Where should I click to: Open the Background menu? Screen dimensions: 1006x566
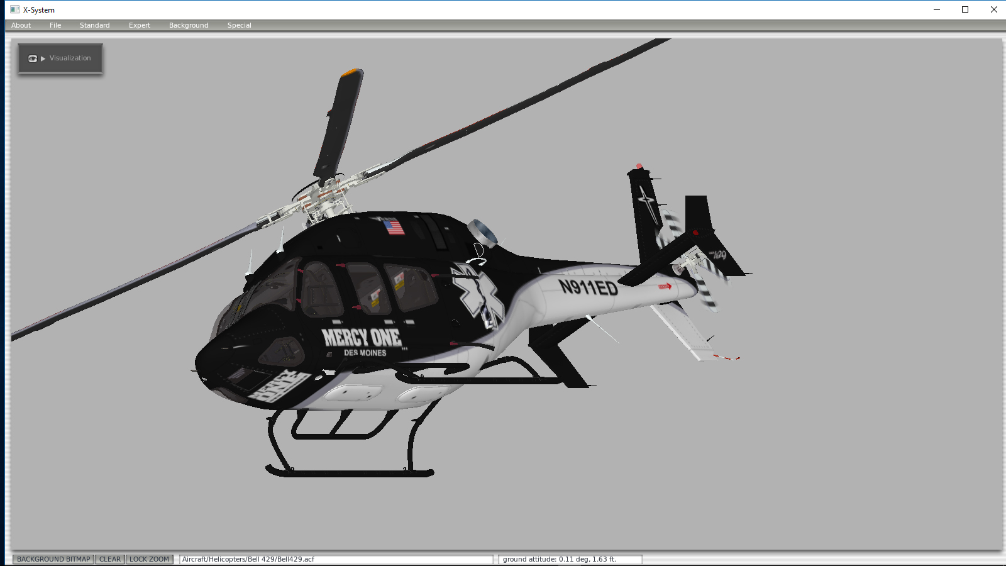coord(189,25)
